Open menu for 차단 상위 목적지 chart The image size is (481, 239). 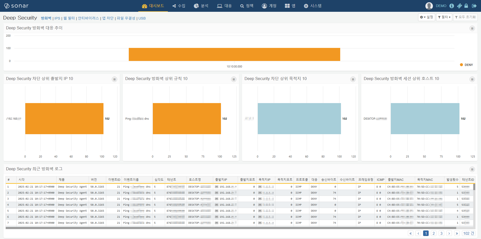point(353,79)
